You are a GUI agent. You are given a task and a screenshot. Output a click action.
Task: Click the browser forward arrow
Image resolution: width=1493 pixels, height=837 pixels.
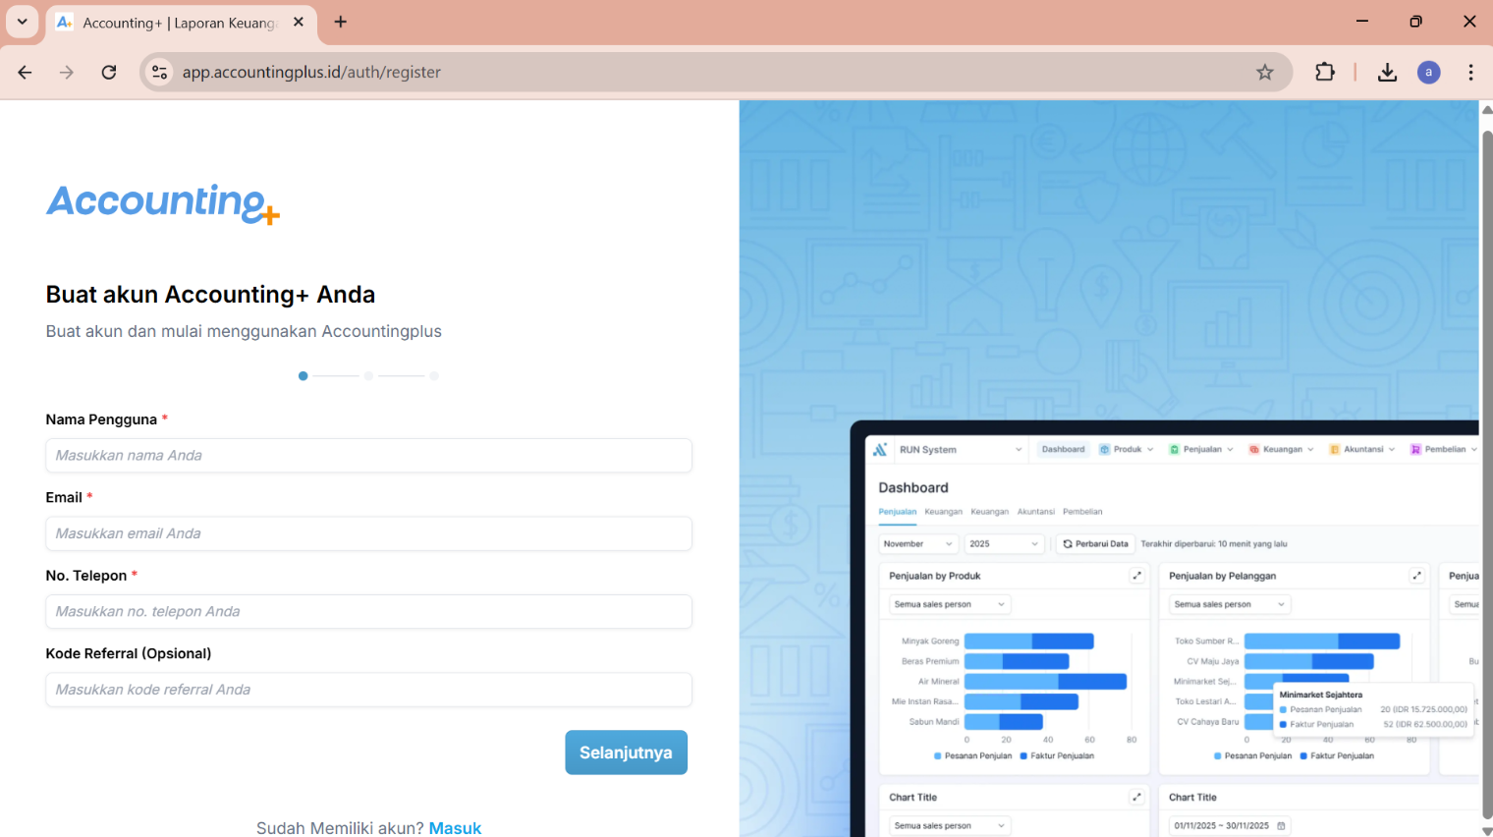pos(67,72)
